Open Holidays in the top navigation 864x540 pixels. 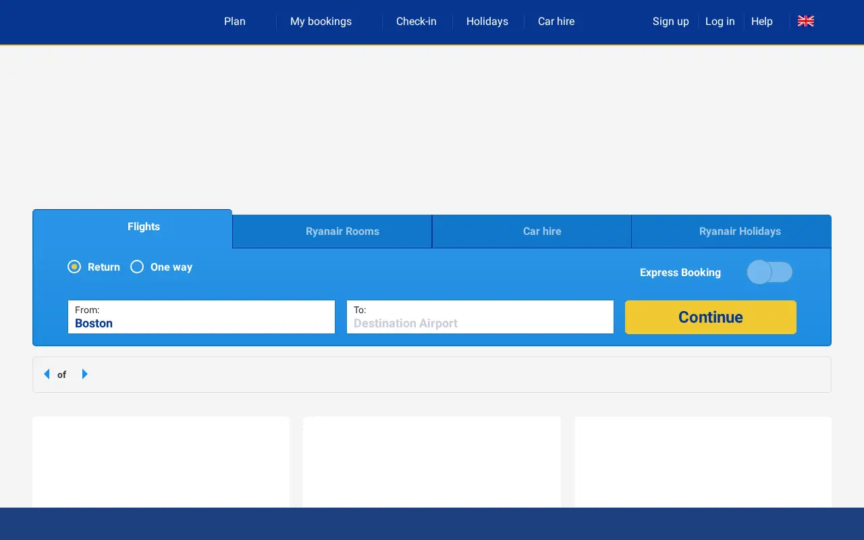tap(487, 22)
